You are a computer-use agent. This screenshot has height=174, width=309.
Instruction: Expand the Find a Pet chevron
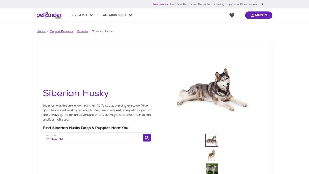[x=91, y=15]
